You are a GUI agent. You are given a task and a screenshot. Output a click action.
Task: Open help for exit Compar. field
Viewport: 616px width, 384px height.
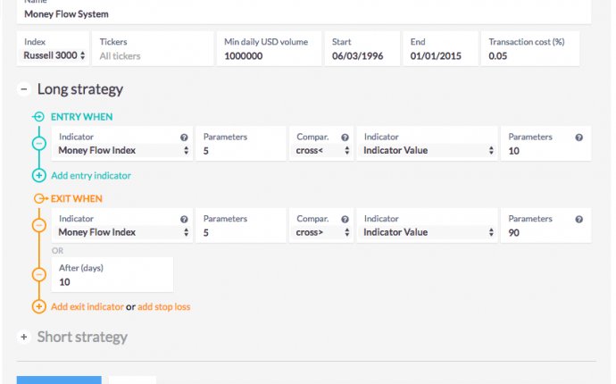345,220
